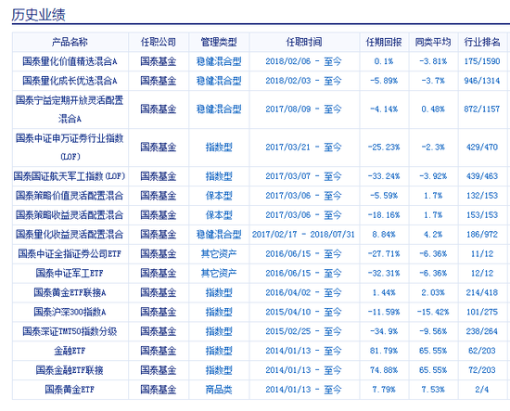Open fund 国泰量化收益灵活配置混合
The height and width of the screenshot is (411, 510).
tap(70, 235)
